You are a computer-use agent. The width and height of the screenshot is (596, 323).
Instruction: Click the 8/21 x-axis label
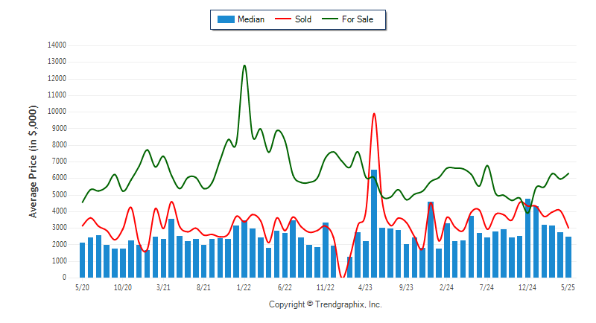[x=203, y=288]
